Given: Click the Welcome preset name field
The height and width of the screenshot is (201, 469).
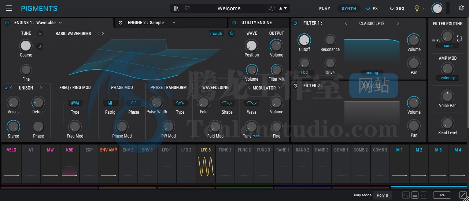Looking at the screenshot, I should (x=229, y=8).
